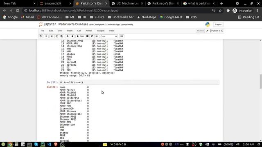Switch to the what is parkinson tab
The width and height of the screenshot is (262, 147).
199,3
